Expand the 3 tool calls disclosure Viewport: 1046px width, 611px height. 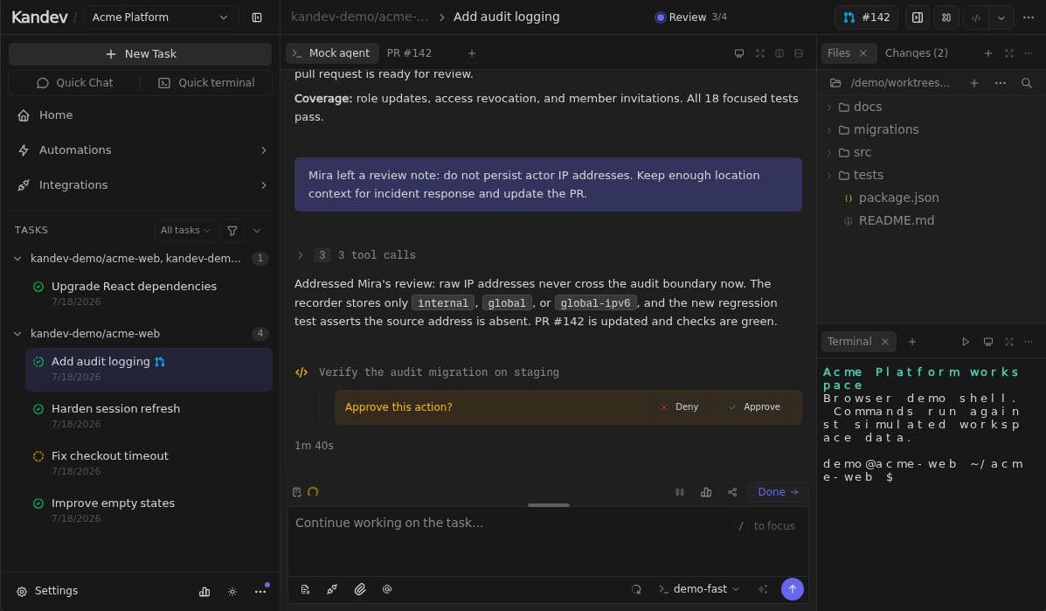click(357, 255)
